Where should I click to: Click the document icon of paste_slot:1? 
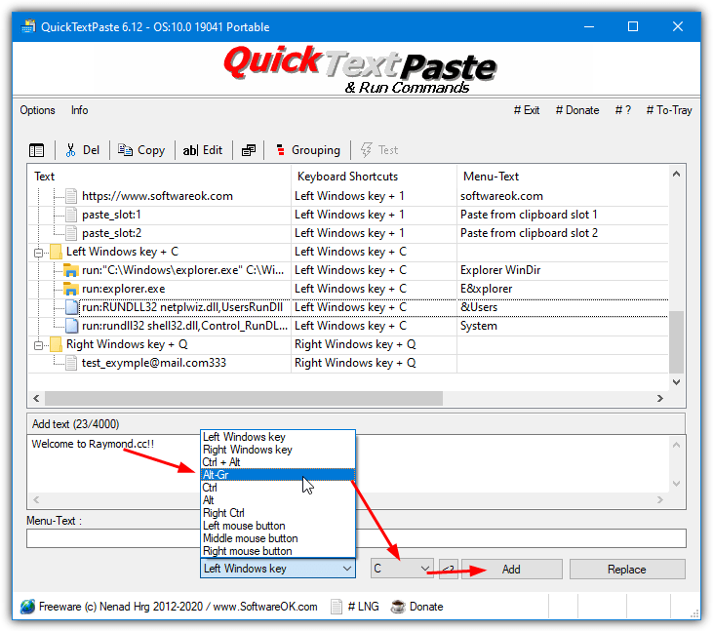coord(71,215)
